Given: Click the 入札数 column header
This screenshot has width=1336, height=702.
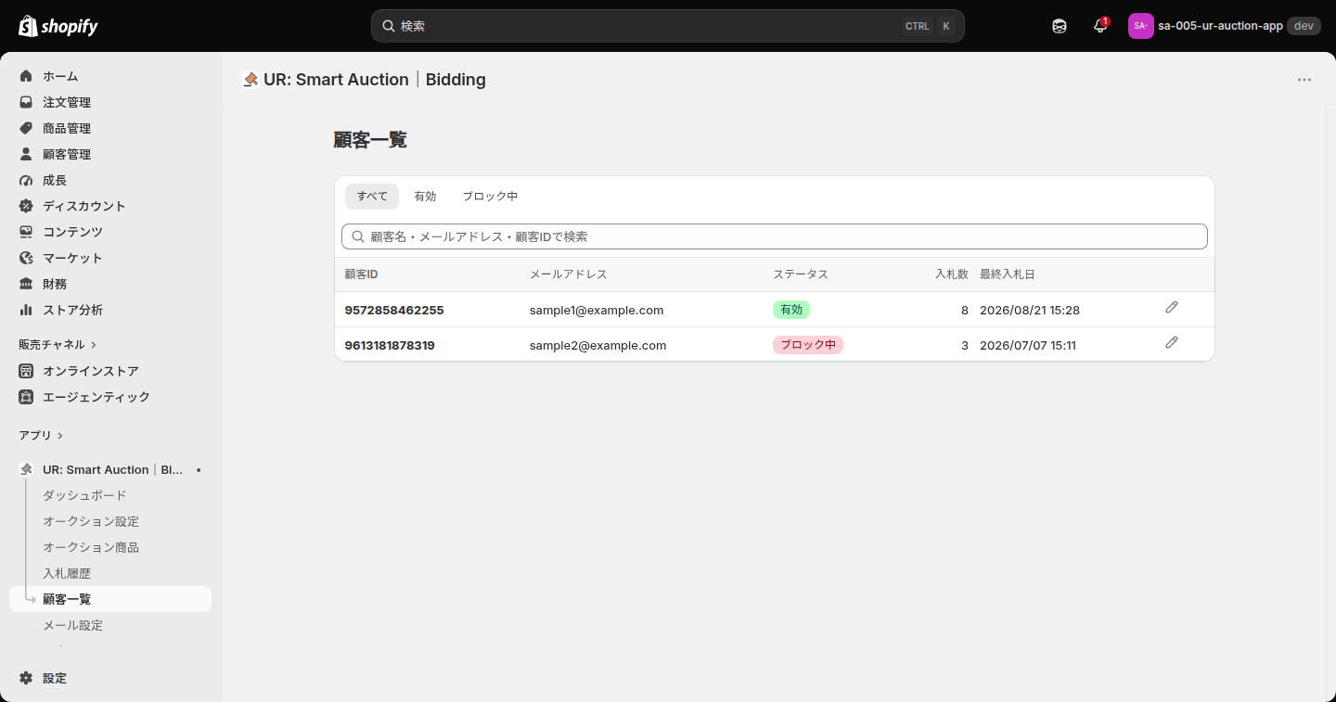Looking at the screenshot, I should (x=951, y=274).
